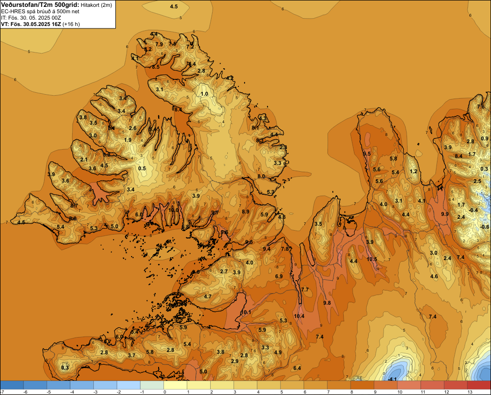Click the line "EC-HRES spá brúuð á 500m net"
The image size is (491, 395).
pos(40,11)
